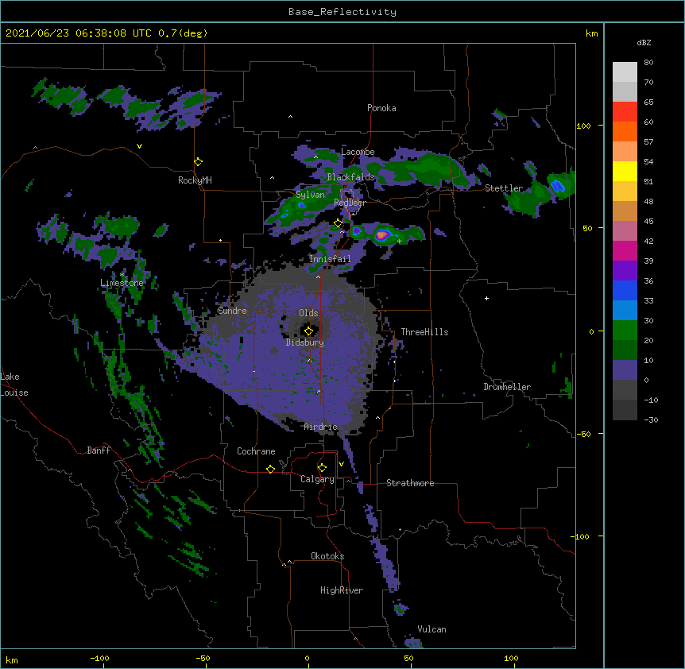Select the Airdrie label
Viewport: 685px width, 669px height.
point(320,427)
